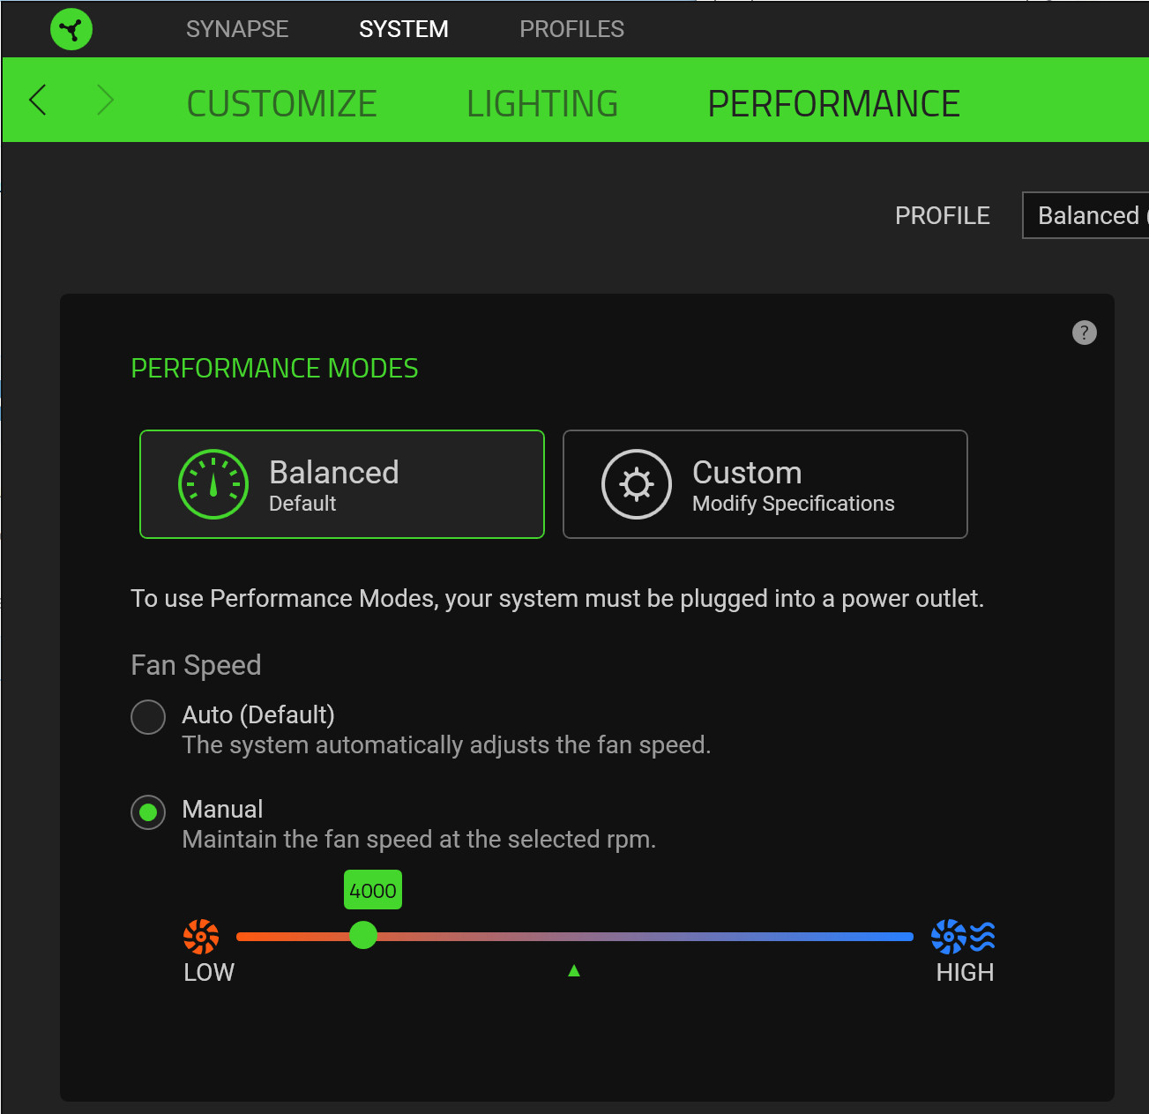1149x1114 pixels.
Task: Switch to the SYSTEM tab
Action: [x=404, y=29]
